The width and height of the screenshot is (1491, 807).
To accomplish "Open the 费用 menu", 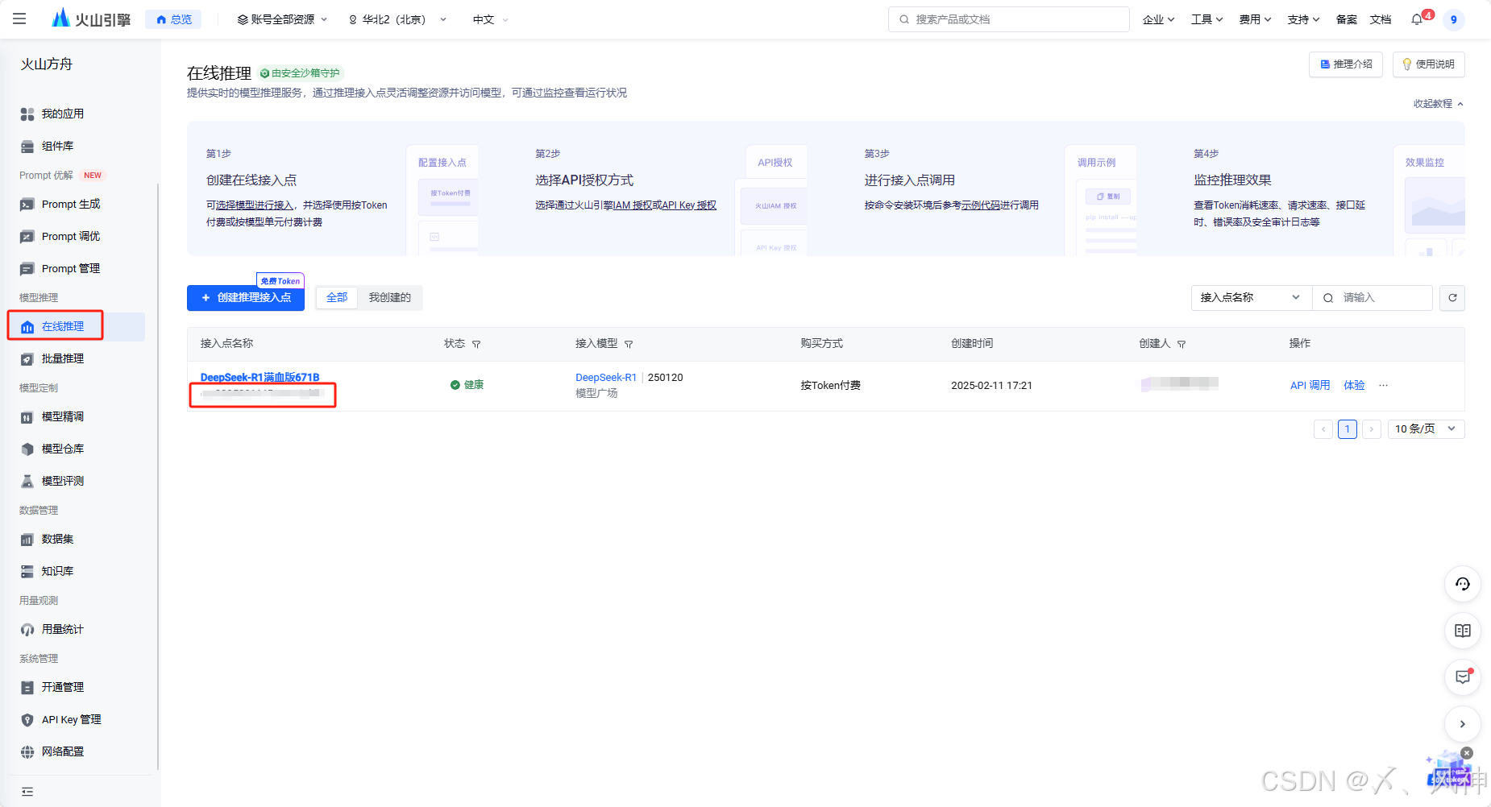I will (1255, 19).
